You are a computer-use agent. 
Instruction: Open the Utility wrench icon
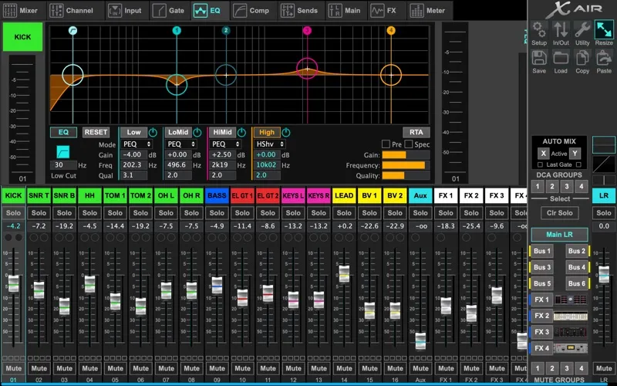(582, 30)
